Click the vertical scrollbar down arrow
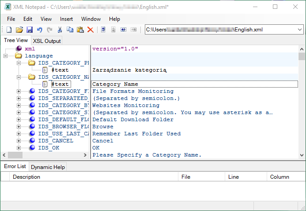The height and width of the screenshot is (211, 306). tap(302, 155)
